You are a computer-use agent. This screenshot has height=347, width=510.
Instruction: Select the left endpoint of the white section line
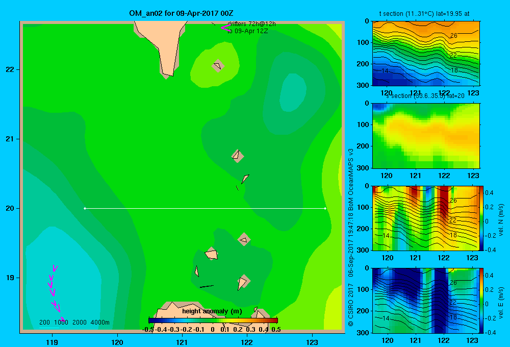[85, 208]
